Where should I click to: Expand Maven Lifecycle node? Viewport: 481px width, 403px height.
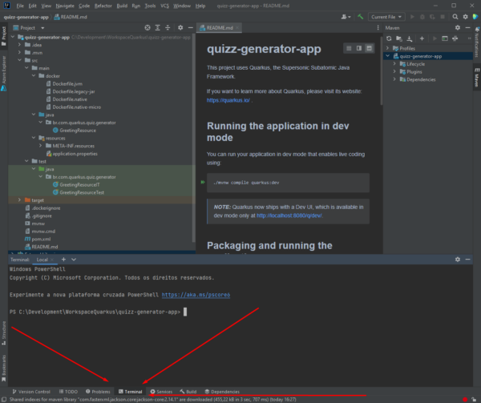394,64
